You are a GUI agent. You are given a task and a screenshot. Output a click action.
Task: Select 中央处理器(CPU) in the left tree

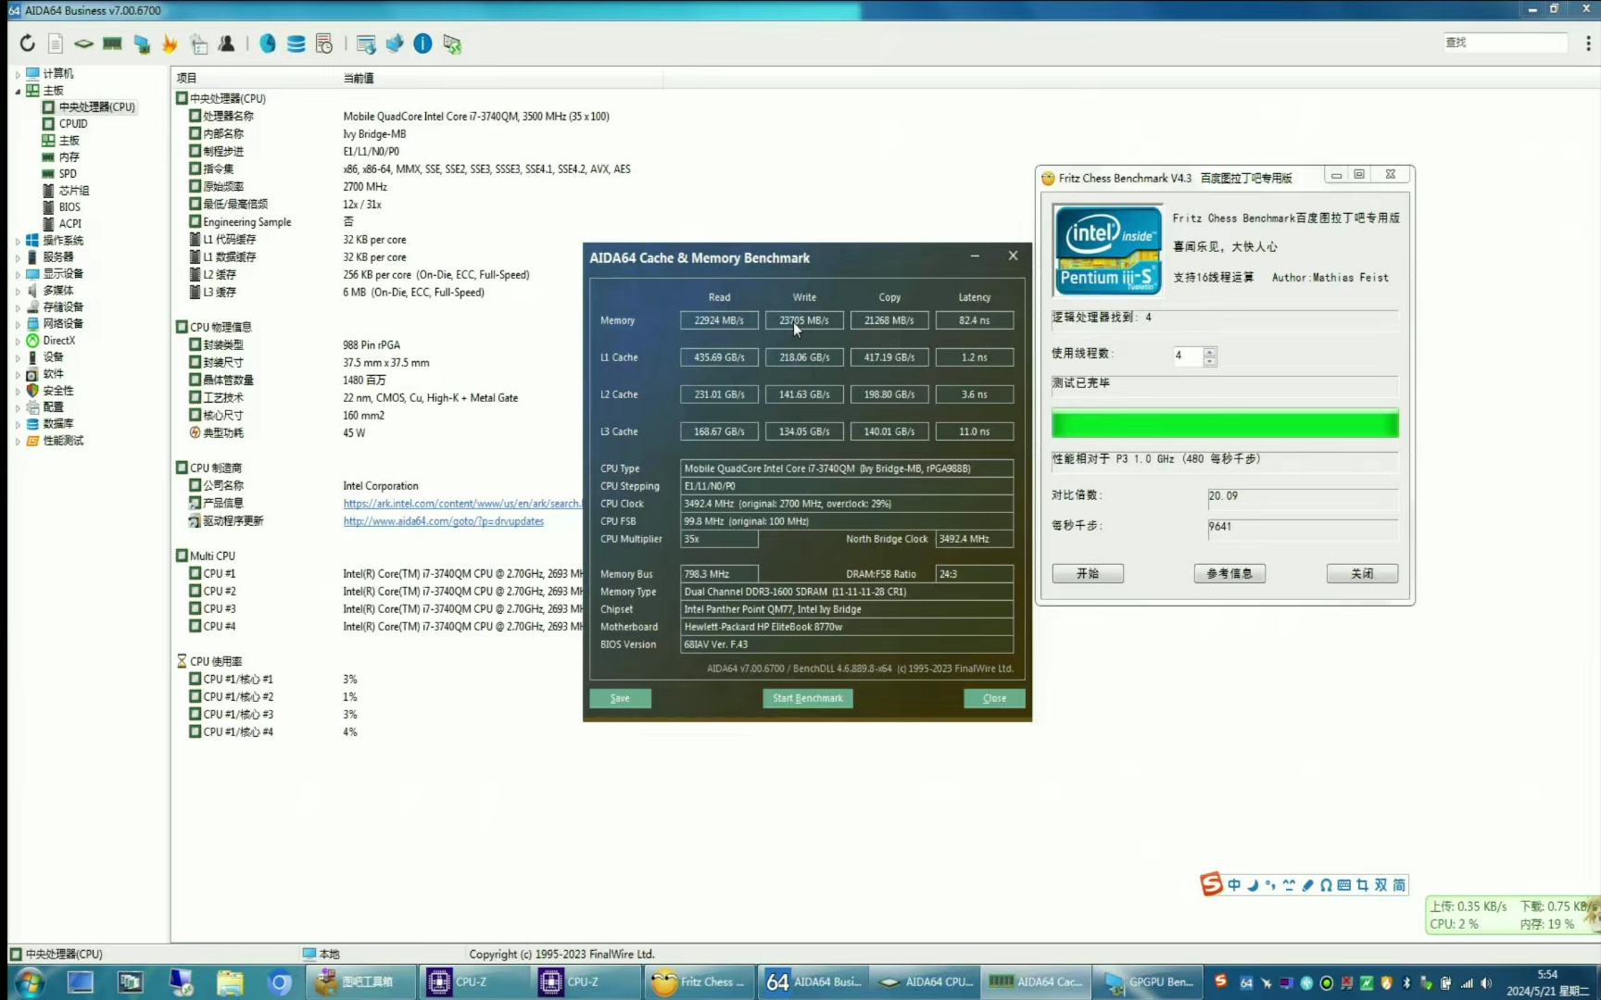coord(97,106)
